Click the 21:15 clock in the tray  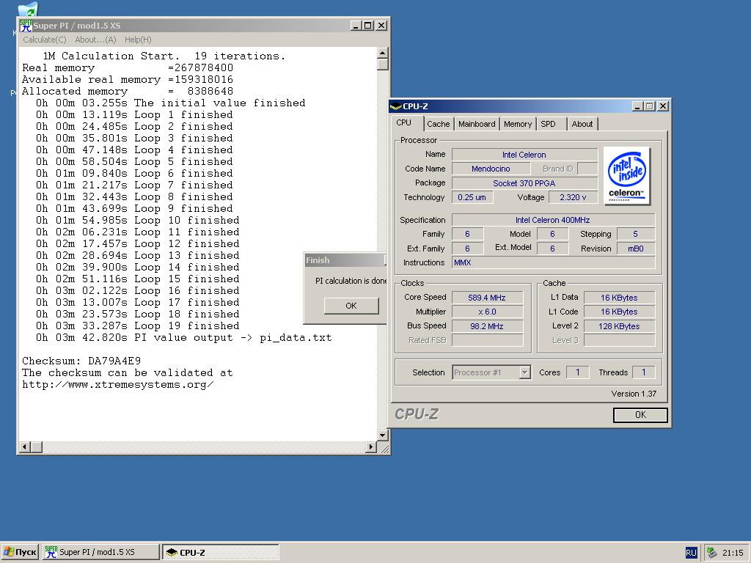click(733, 553)
